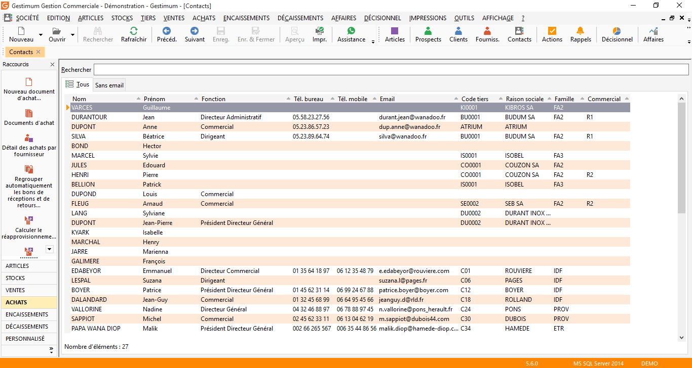This screenshot has width=692, height=368.
Task: Expand the Nouveau dropdown arrow
Action: click(41, 35)
